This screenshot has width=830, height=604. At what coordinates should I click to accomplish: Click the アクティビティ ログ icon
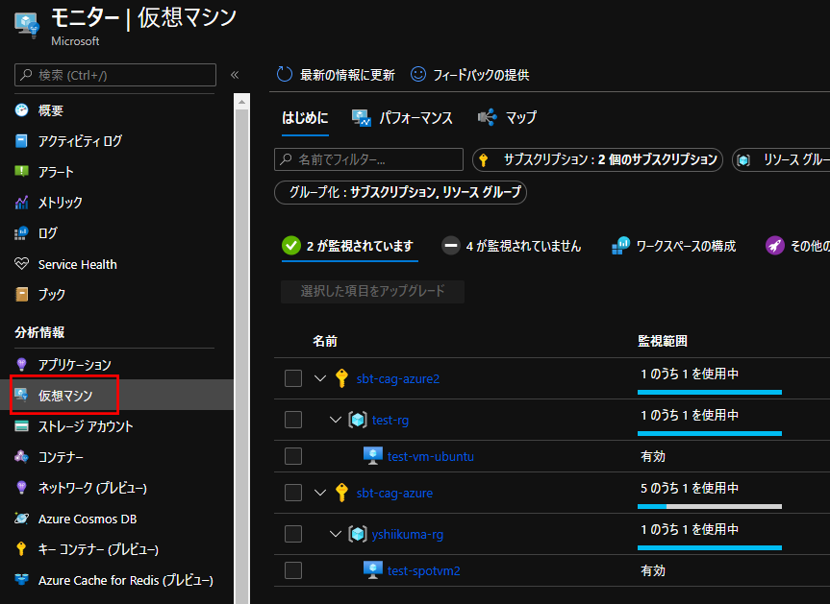click(22, 140)
